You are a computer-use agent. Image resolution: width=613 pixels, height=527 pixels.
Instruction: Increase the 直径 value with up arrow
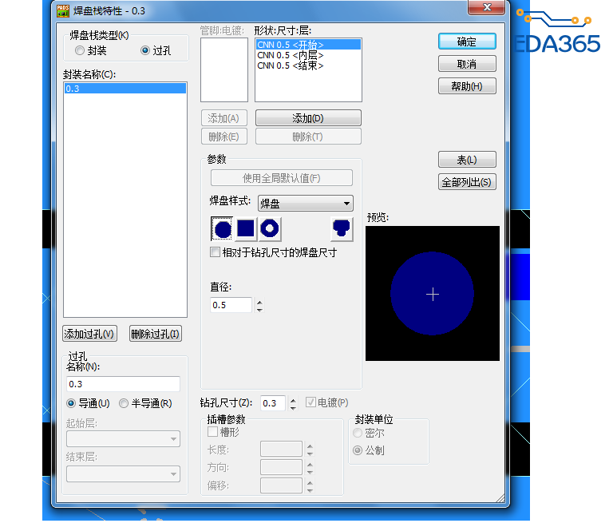click(259, 302)
